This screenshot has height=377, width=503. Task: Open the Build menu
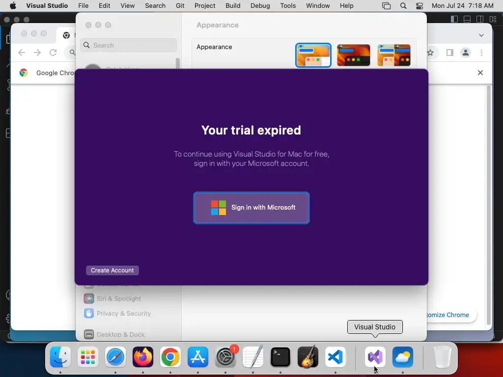(233, 5)
